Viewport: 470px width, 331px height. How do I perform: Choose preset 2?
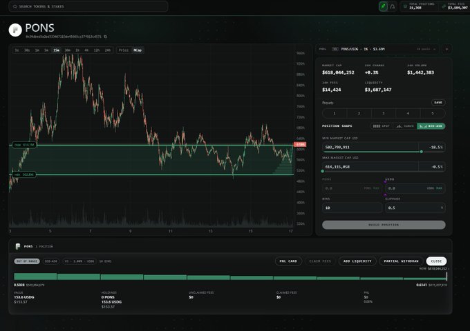pyautogui.click(x=359, y=113)
